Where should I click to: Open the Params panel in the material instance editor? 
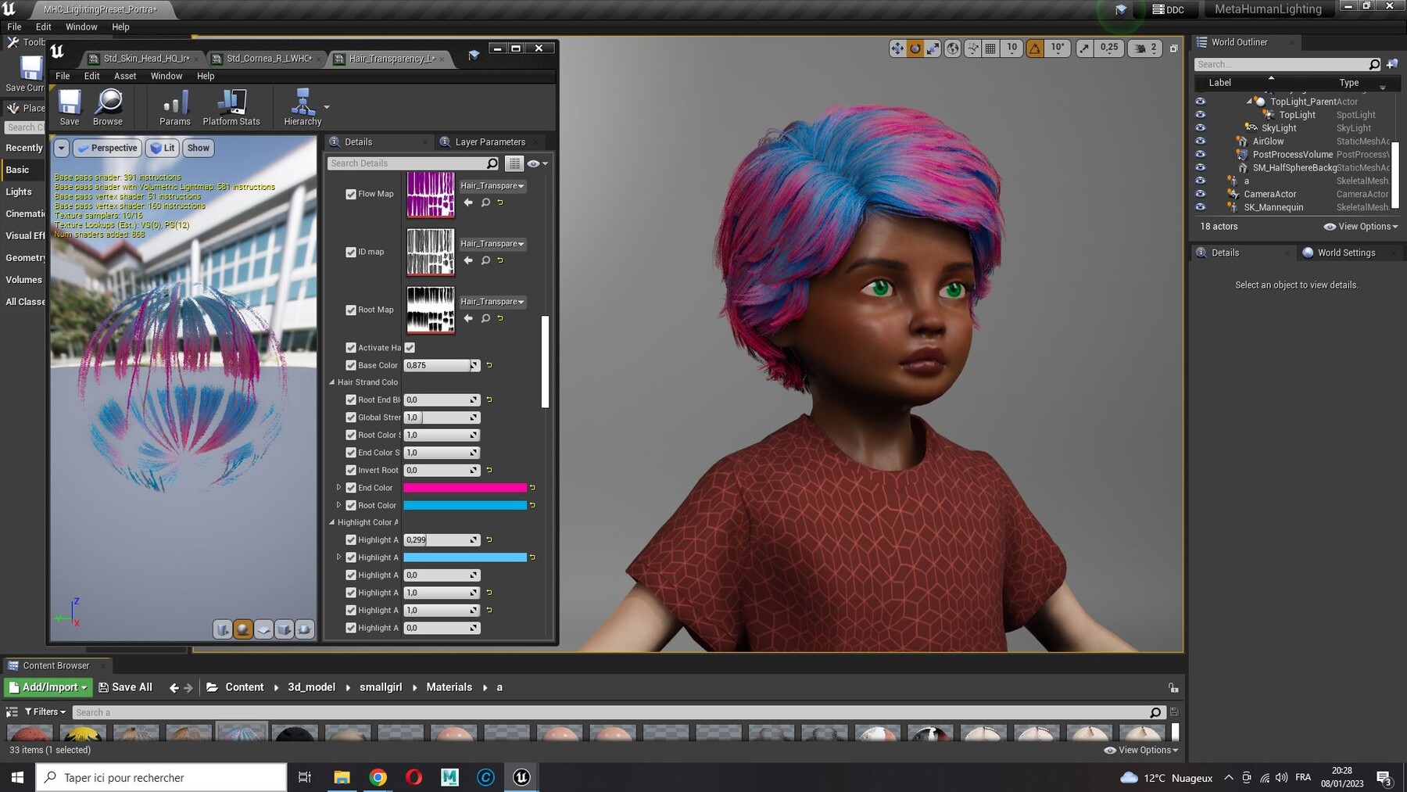[174, 107]
